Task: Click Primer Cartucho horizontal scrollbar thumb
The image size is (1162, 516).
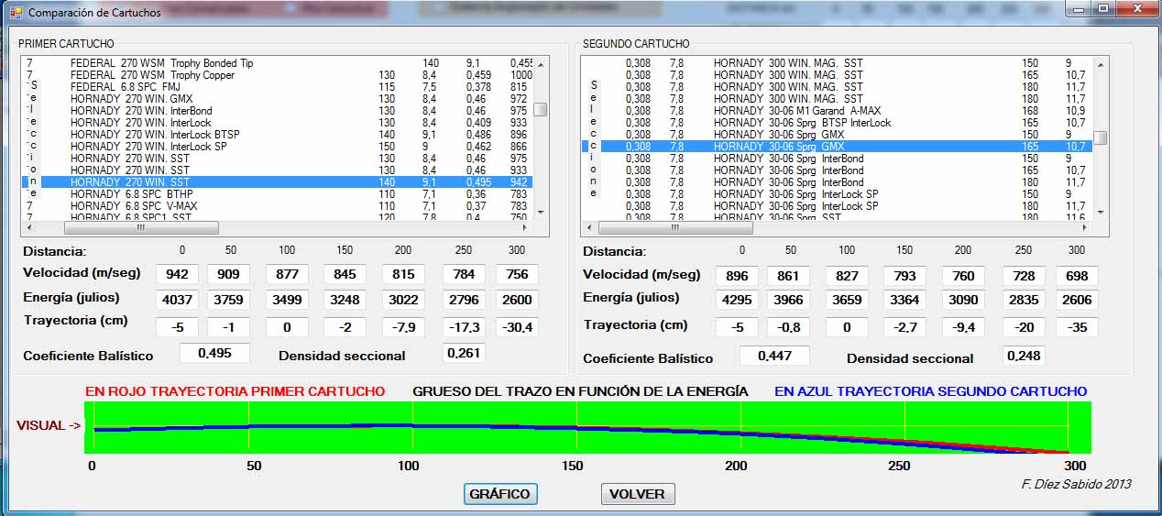Action: click(141, 227)
